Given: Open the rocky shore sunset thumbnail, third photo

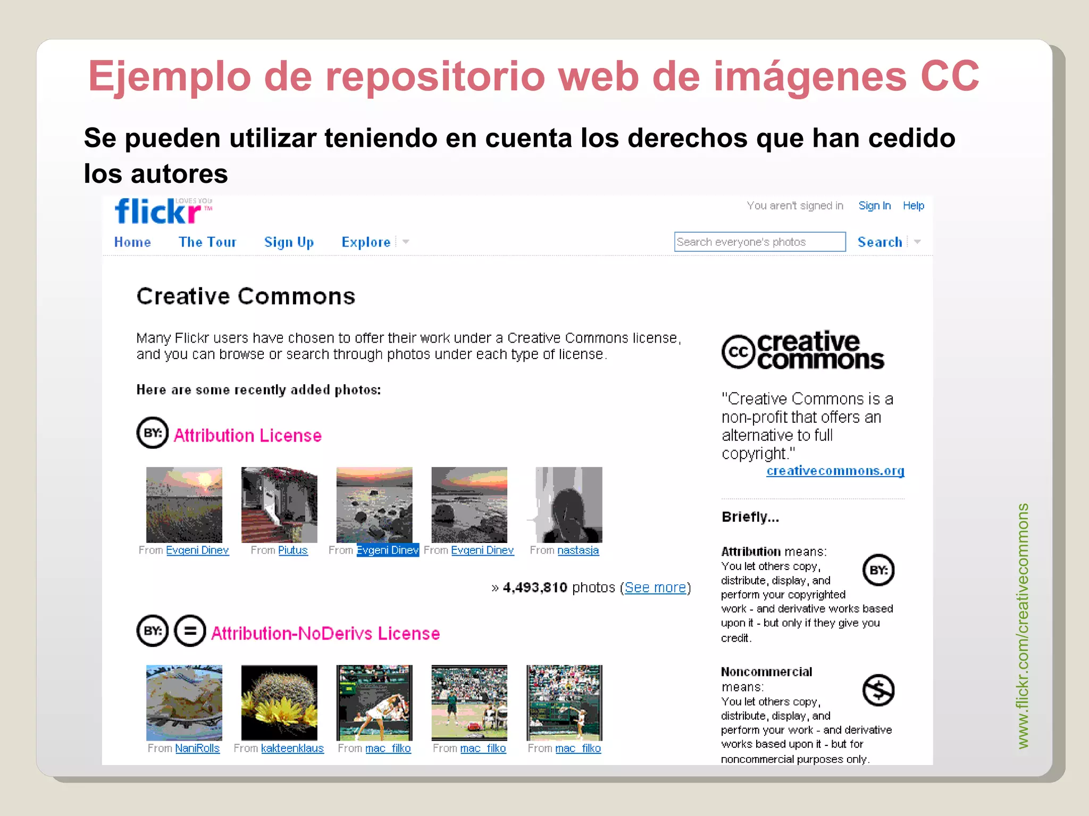Looking at the screenshot, I should [374, 505].
